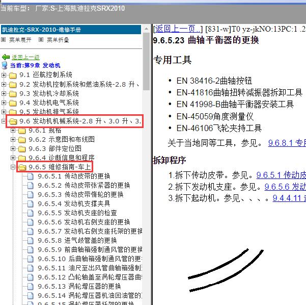The height and width of the screenshot is (305, 306).
Task: Click page icon of 9.6.5.6 发动机右侧支座
Action: 30,222
